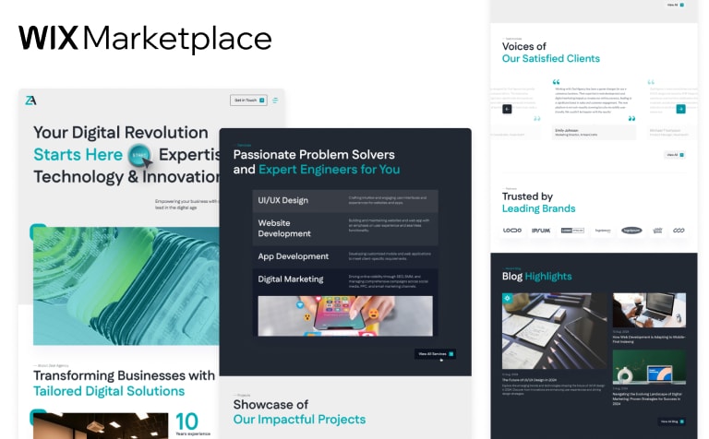This screenshot has width=709, height=439.
Task: Expand the App Development service row
Action: [345, 256]
